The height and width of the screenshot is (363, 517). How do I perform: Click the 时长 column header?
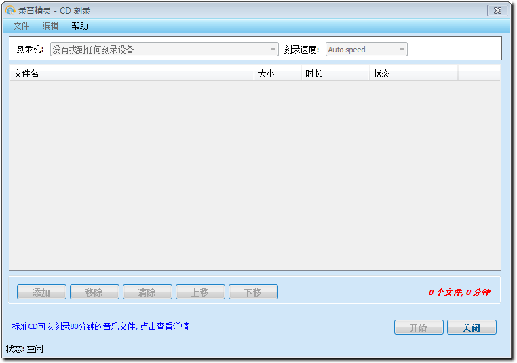click(x=335, y=73)
